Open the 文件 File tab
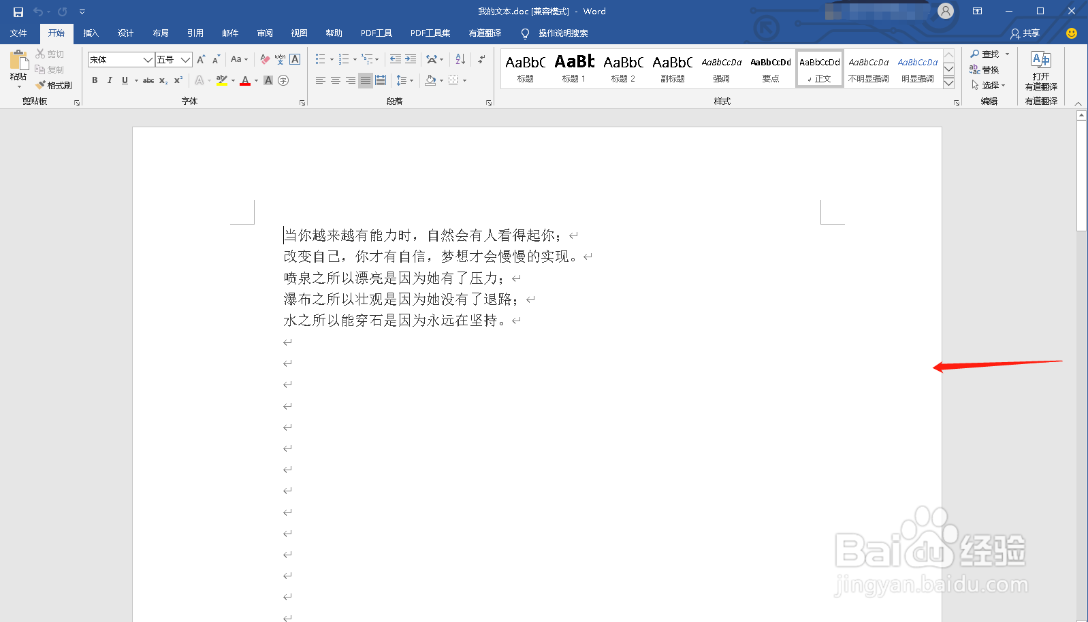This screenshot has width=1088, height=622. (18, 33)
